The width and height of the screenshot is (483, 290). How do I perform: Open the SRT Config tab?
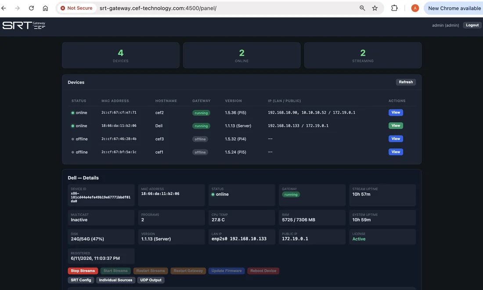pos(81,280)
